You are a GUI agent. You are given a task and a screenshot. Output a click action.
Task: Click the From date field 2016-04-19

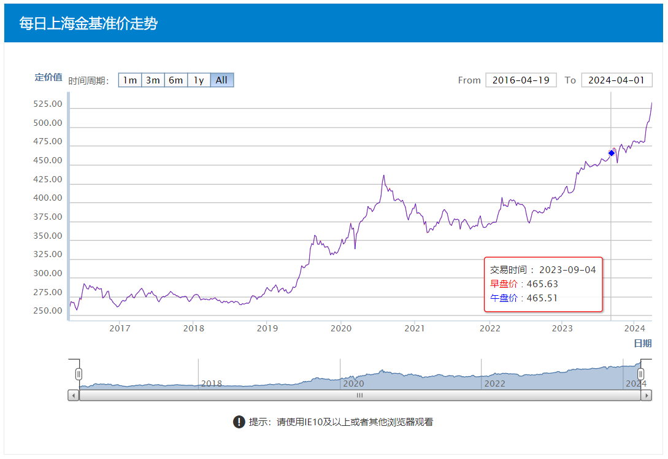[x=521, y=80]
